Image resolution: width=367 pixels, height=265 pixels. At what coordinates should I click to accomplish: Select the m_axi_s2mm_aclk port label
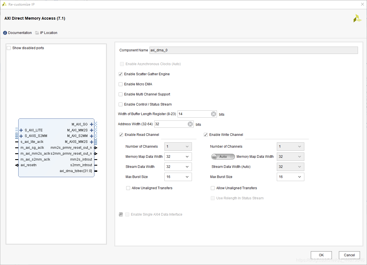(x=35, y=159)
